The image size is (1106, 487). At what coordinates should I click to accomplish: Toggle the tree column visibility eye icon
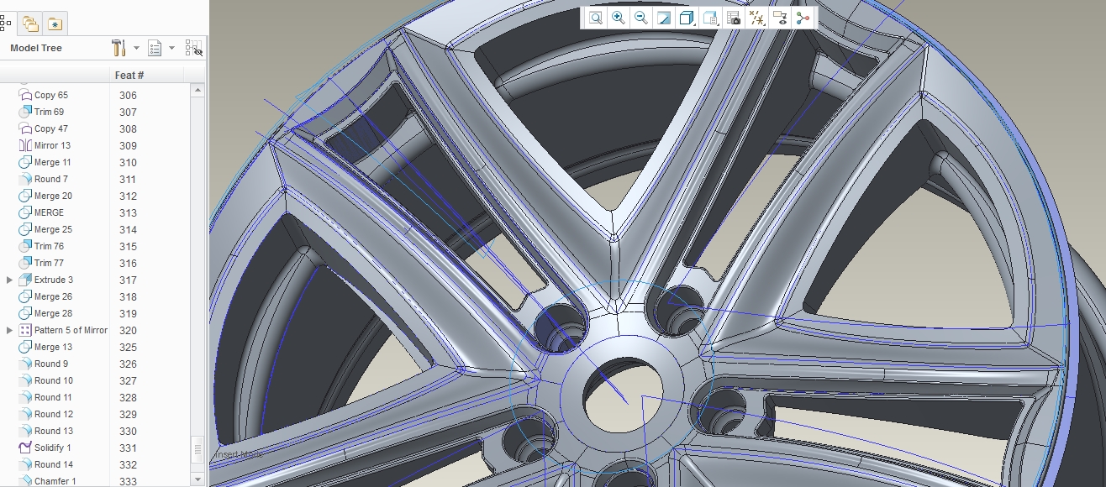194,48
